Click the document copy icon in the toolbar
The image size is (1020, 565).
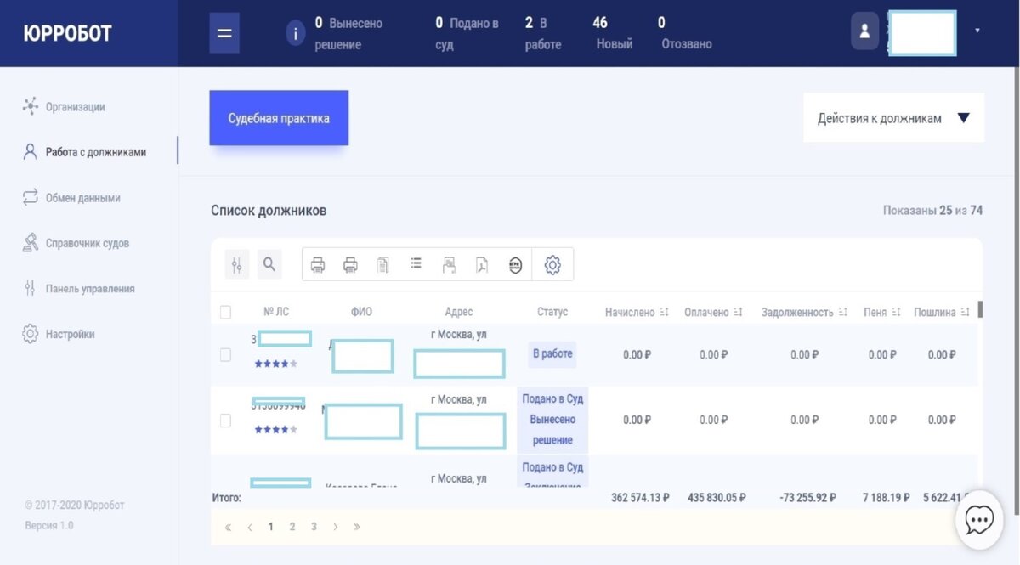[x=382, y=264]
